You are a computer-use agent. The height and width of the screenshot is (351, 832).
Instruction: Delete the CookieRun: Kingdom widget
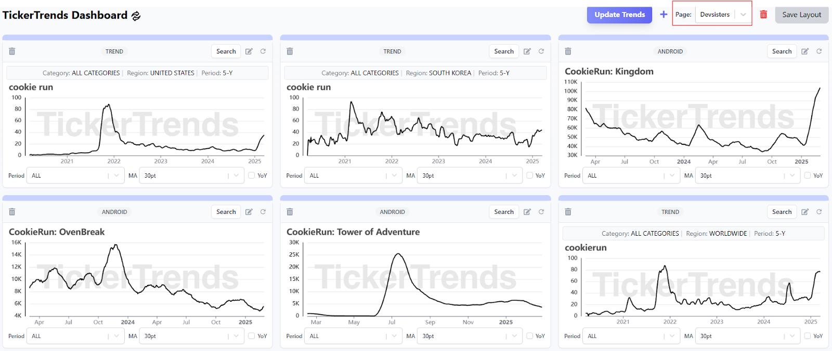568,51
